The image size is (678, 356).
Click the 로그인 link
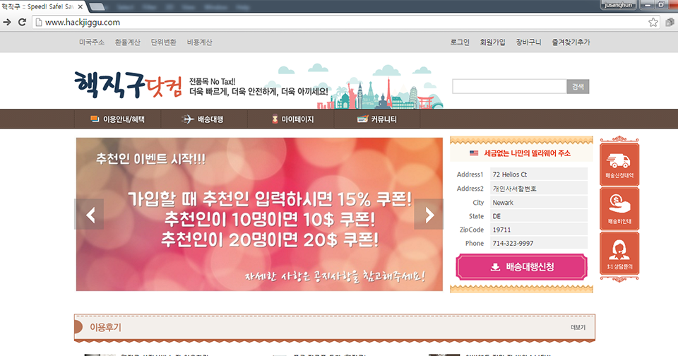tap(460, 42)
